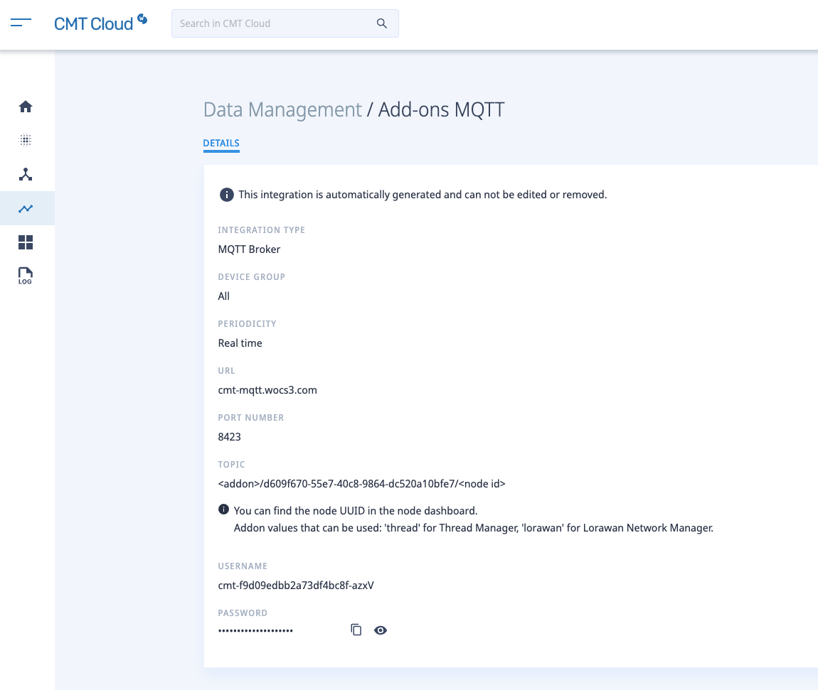The height and width of the screenshot is (690, 818).
Task: Click the Add-ons MQTT breadcrumb title
Action: [x=441, y=109]
